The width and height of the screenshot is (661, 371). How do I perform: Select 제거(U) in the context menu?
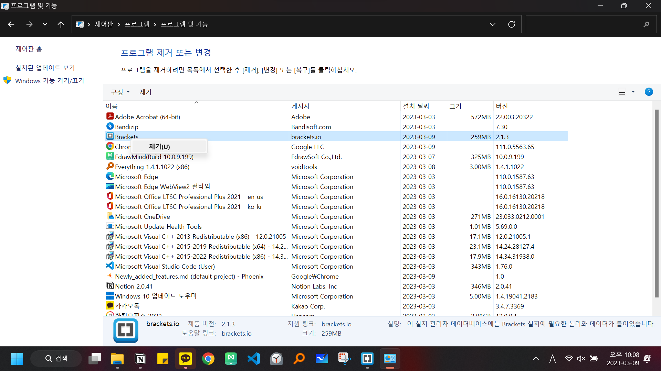[x=169, y=147]
